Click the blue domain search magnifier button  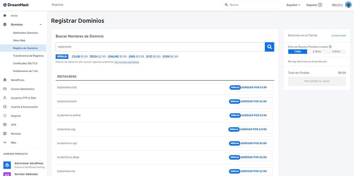pos(269,47)
